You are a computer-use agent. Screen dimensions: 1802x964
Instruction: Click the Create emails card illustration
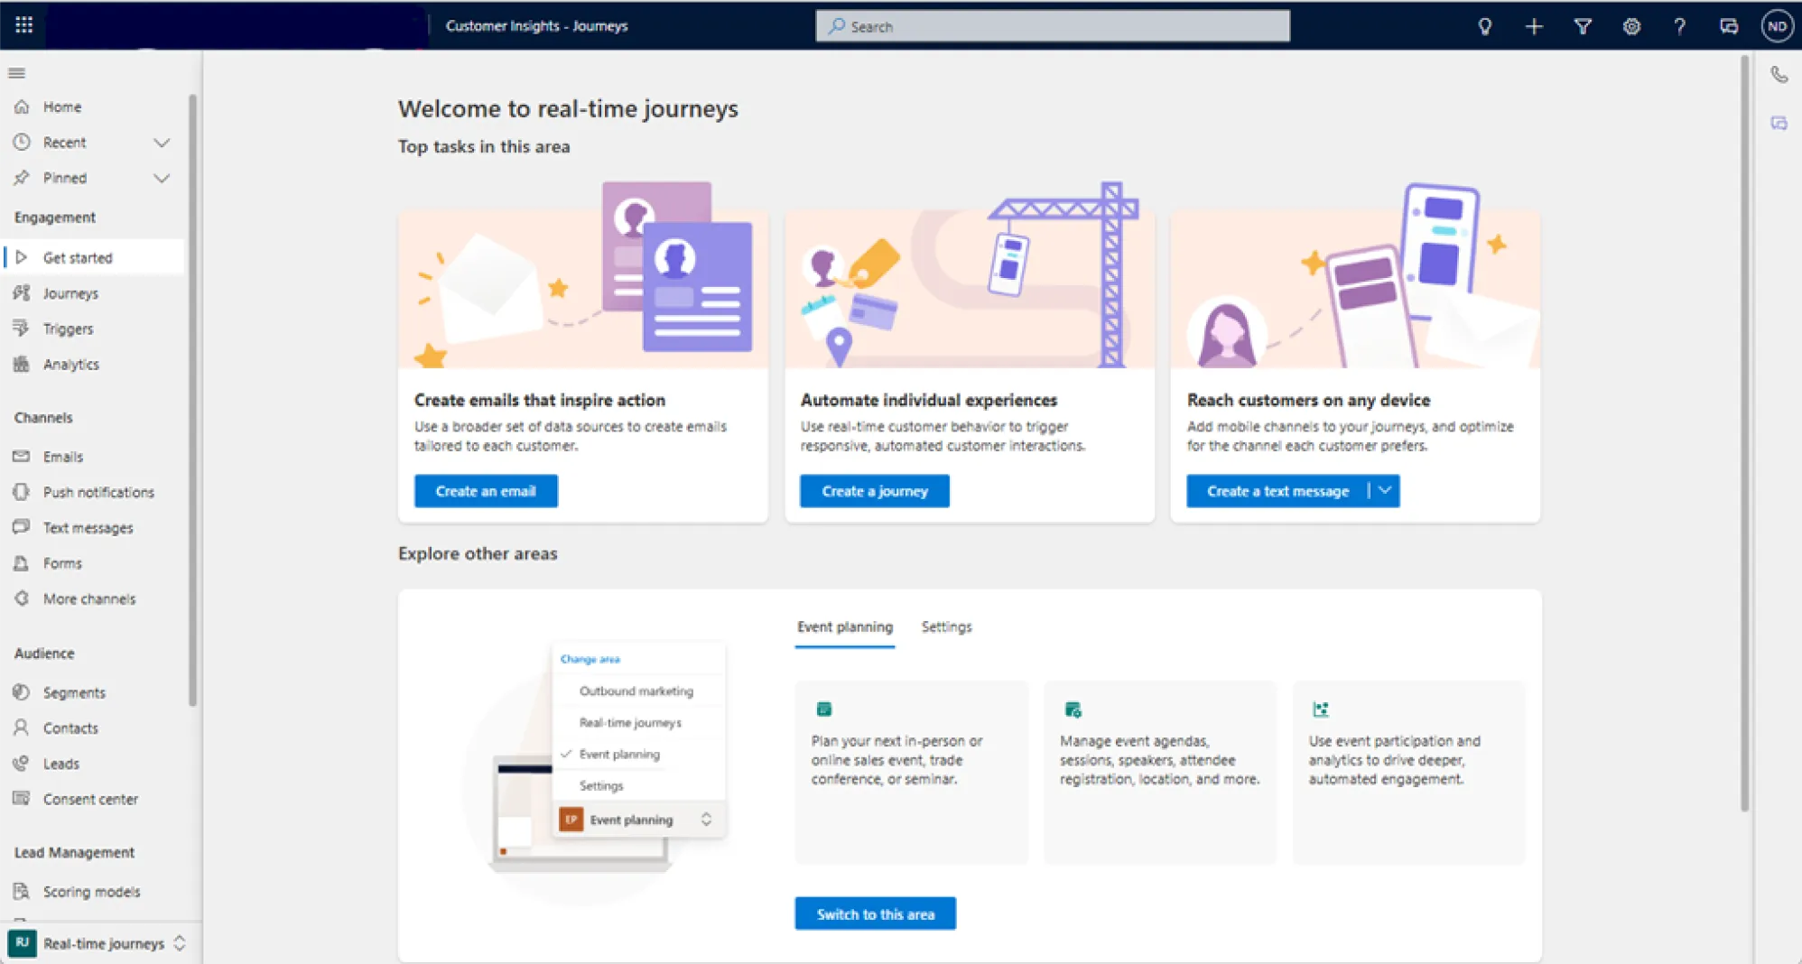pos(583,275)
